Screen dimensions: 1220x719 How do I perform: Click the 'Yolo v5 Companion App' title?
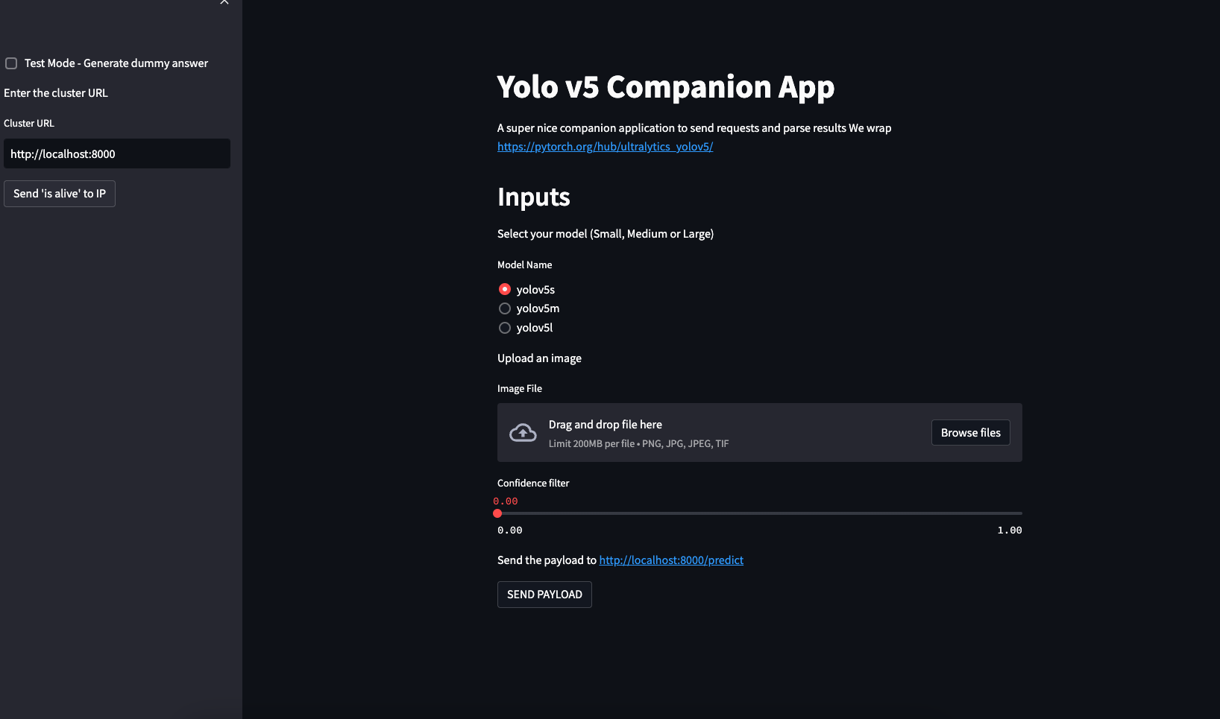pyautogui.click(x=665, y=87)
